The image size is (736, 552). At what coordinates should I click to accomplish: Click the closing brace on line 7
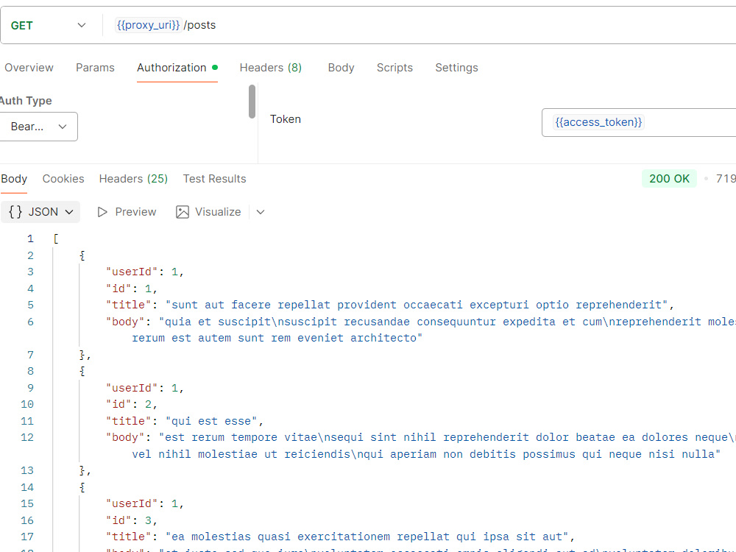(x=82, y=355)
